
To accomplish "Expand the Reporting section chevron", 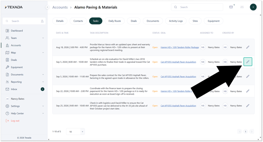I will tap(43, 82).
